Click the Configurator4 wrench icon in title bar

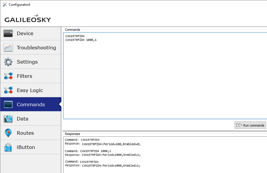(5, 4)
